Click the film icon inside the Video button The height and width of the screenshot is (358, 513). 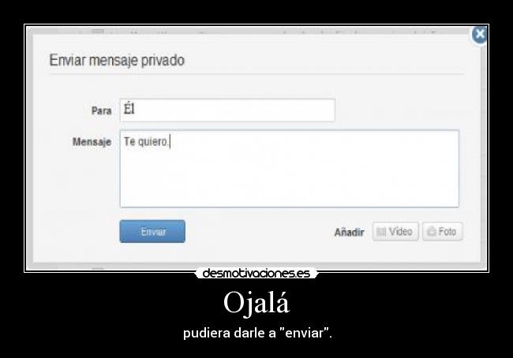pyautogui.click(x=381, y=232)
